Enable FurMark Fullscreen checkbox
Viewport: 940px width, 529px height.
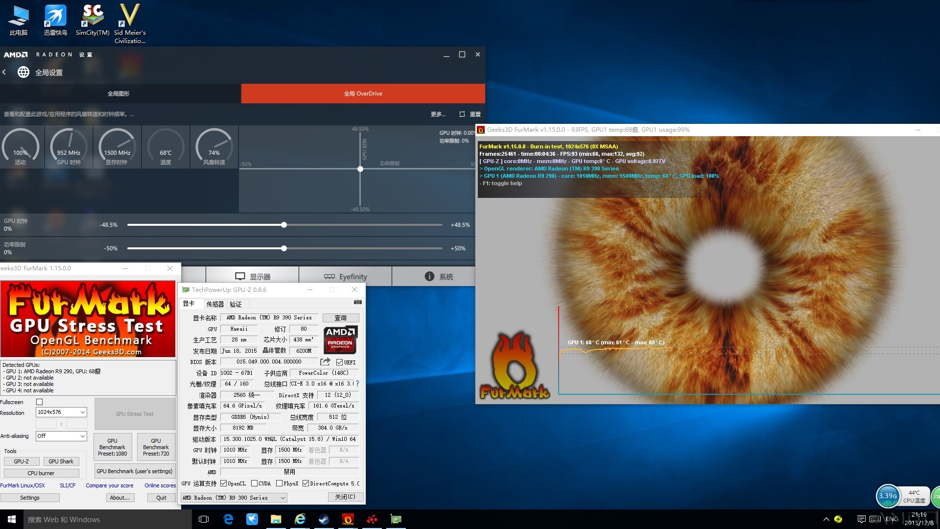(x=40, y=402)
